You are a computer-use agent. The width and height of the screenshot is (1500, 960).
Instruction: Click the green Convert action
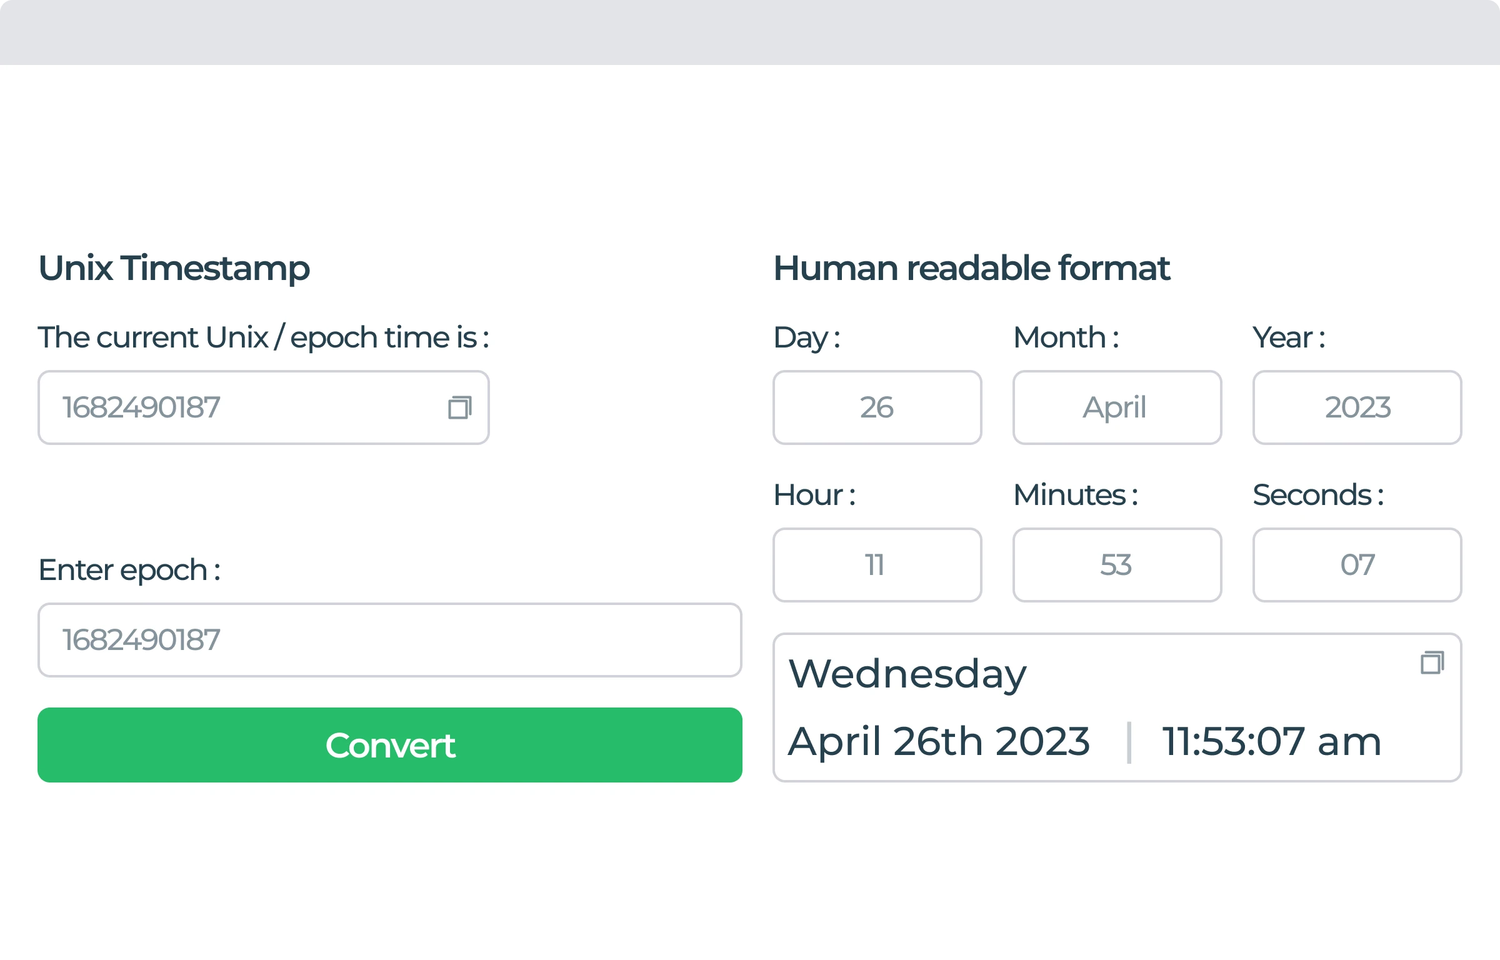click(389, 744)
